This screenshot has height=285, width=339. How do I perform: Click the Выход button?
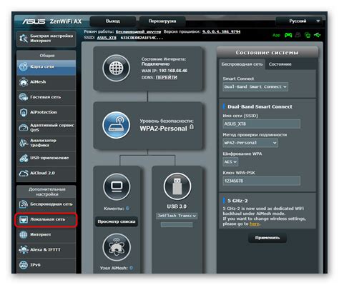112,21
